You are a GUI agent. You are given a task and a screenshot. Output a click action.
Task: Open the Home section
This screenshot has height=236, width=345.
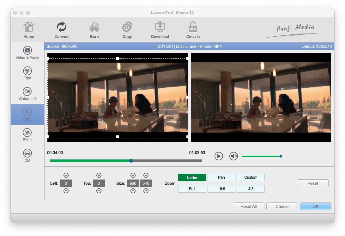point(28,30)
